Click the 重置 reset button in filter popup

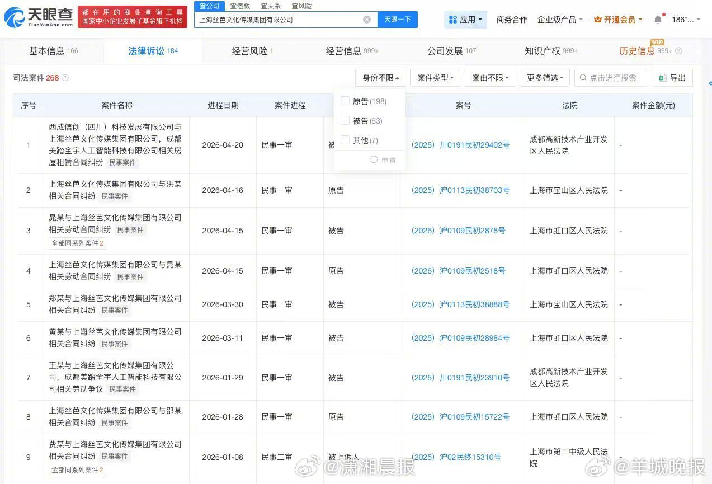click(383, 160)
